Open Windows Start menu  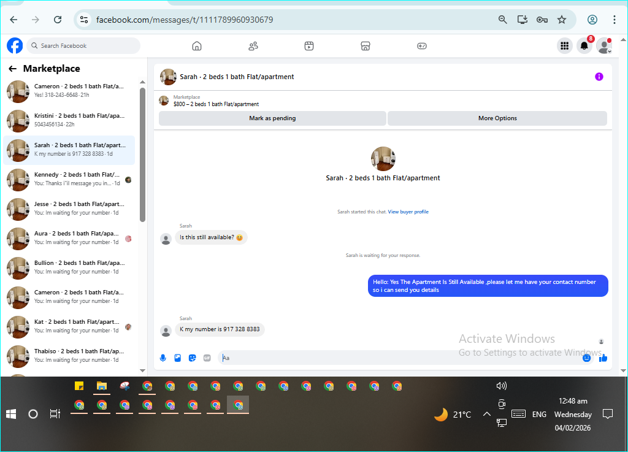(11, 414)
